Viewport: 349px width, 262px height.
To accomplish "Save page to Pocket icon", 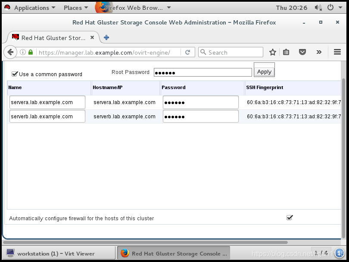I will point(302,52).
